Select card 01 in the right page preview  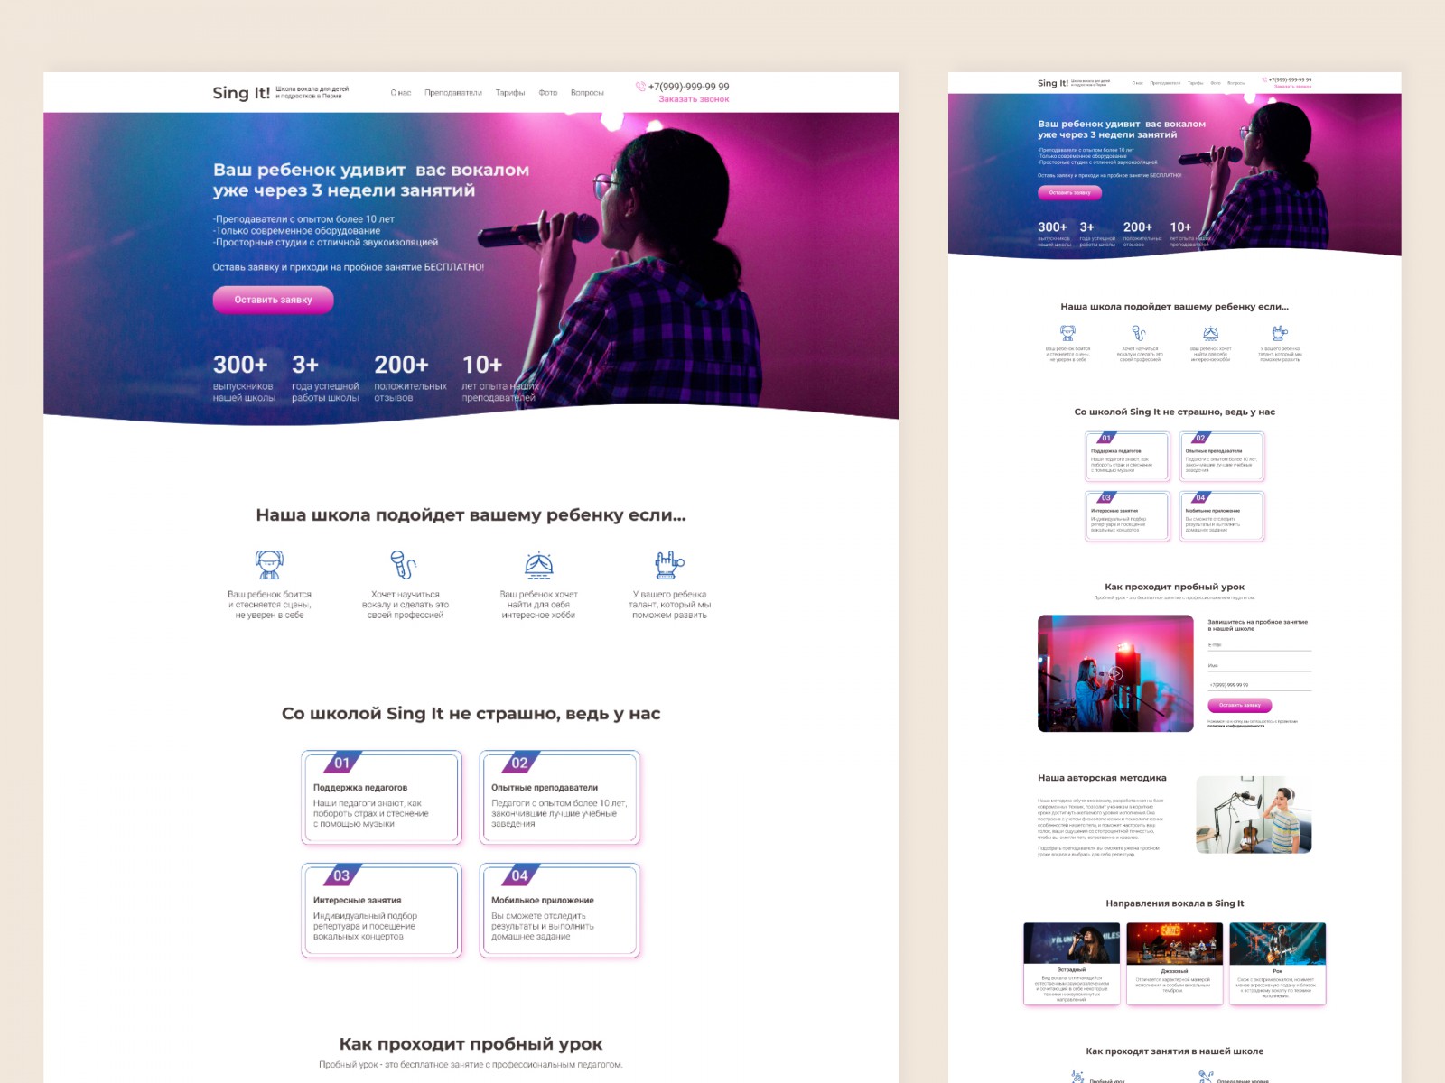(x=1127, y=457)
